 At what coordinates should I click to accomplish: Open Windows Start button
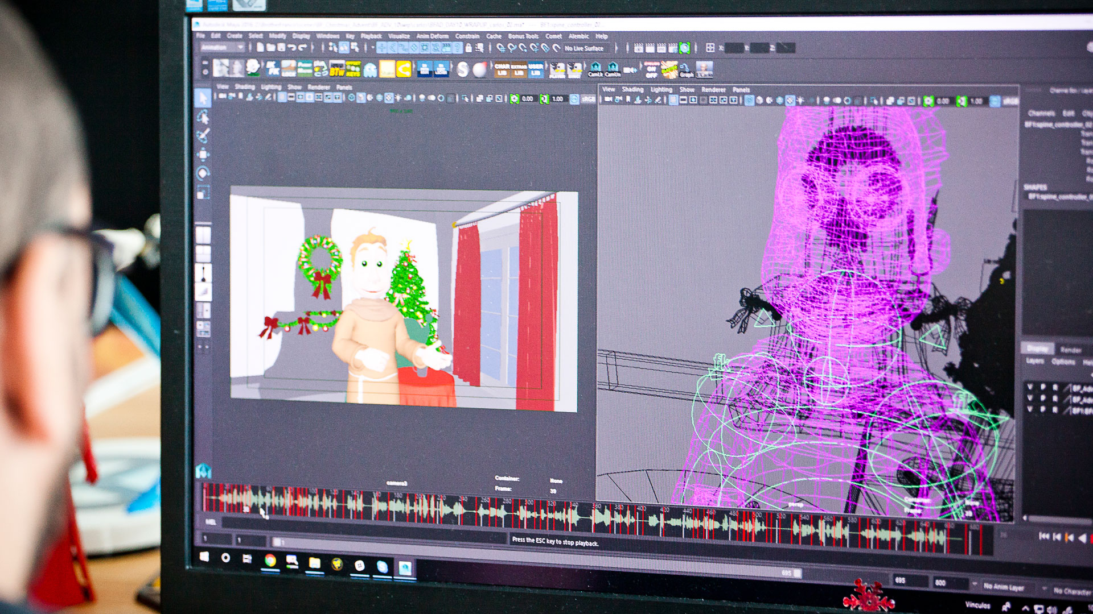tap(204, 556)
